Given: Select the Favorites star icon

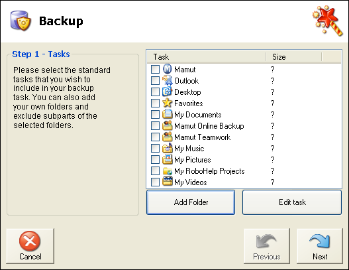Looking at the screenshot, I should coord(167,103).
